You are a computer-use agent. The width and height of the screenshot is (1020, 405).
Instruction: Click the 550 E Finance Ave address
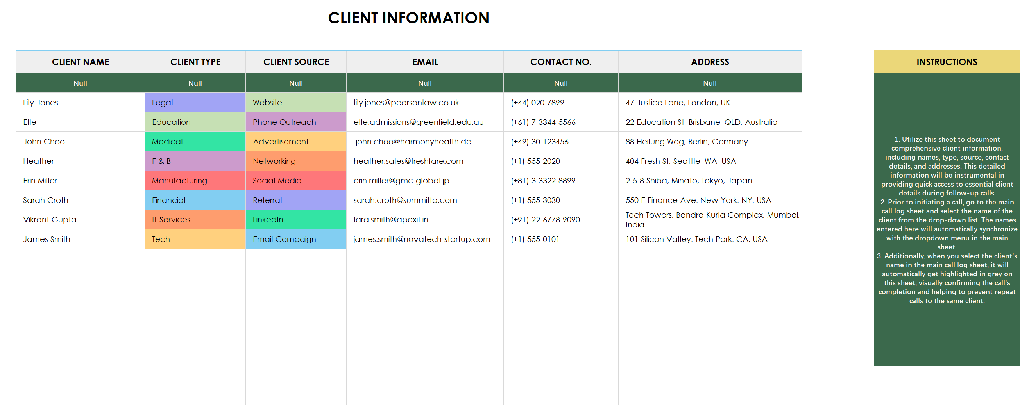click(x=710, y=200)
